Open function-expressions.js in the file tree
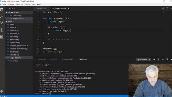This screenshot has width=172, height=97. click(19, 48)
